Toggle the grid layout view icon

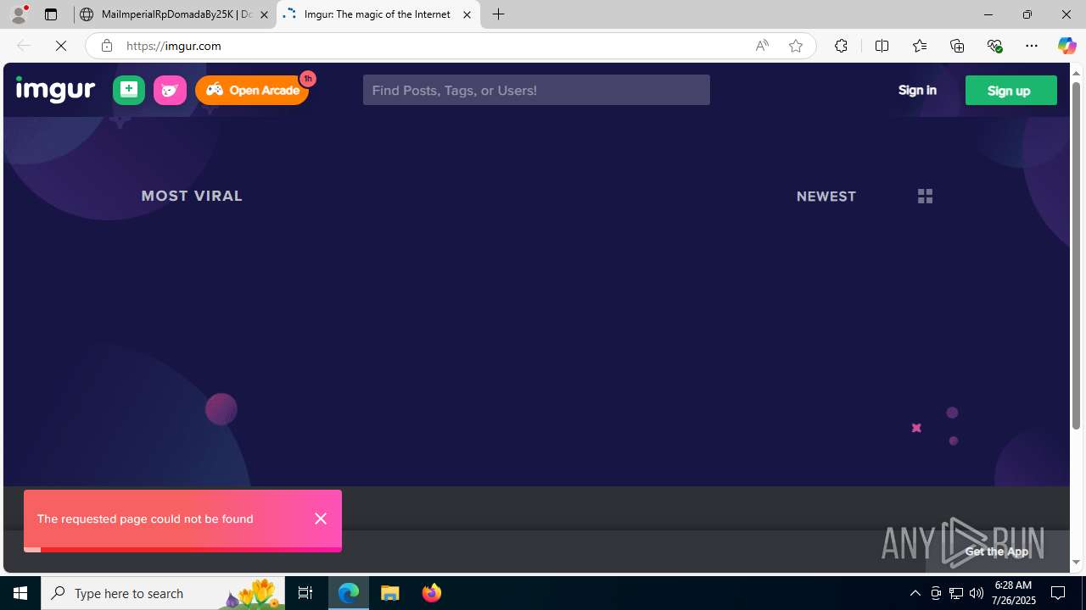tap(925, 196)
